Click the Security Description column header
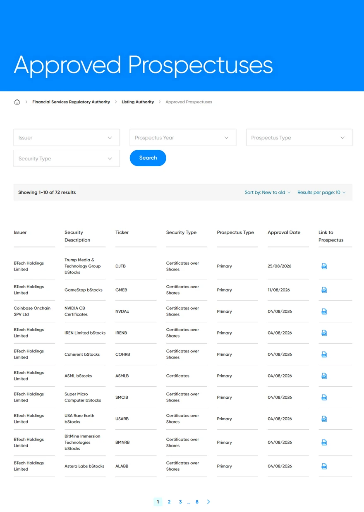This screenshot has height=512, width=364. [77, 236]
